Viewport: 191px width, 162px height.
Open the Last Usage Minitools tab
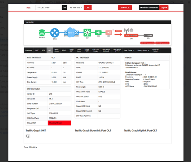point(106,50)
